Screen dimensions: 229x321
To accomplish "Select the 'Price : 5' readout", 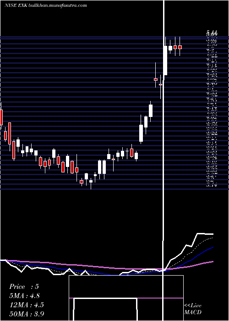I will pyautogui.click(x=24, y=287).
